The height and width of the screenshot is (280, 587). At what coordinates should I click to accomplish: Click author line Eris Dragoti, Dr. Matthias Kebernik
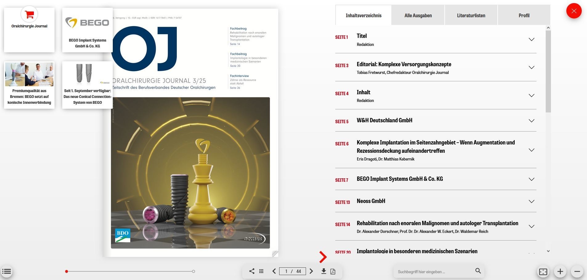pyautogui.click(x=385, y=159)
